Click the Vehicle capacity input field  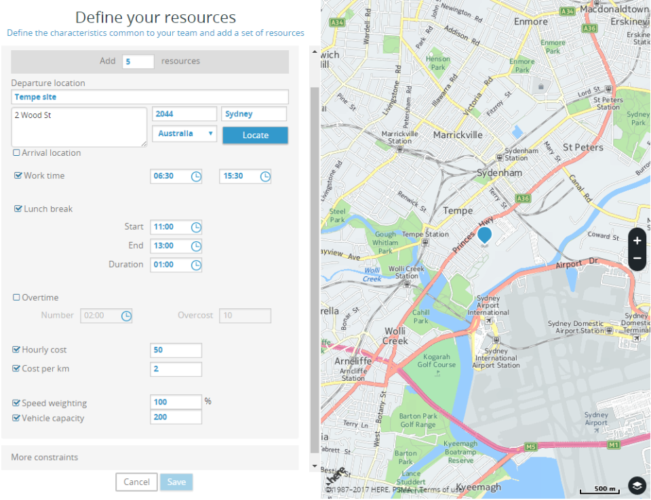[176, 417]
